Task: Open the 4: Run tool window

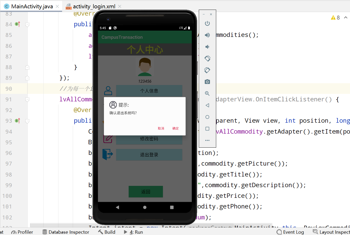Action: (x=133, y=232)
